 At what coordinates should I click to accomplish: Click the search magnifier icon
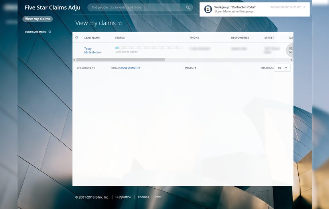tap(188, 8)
